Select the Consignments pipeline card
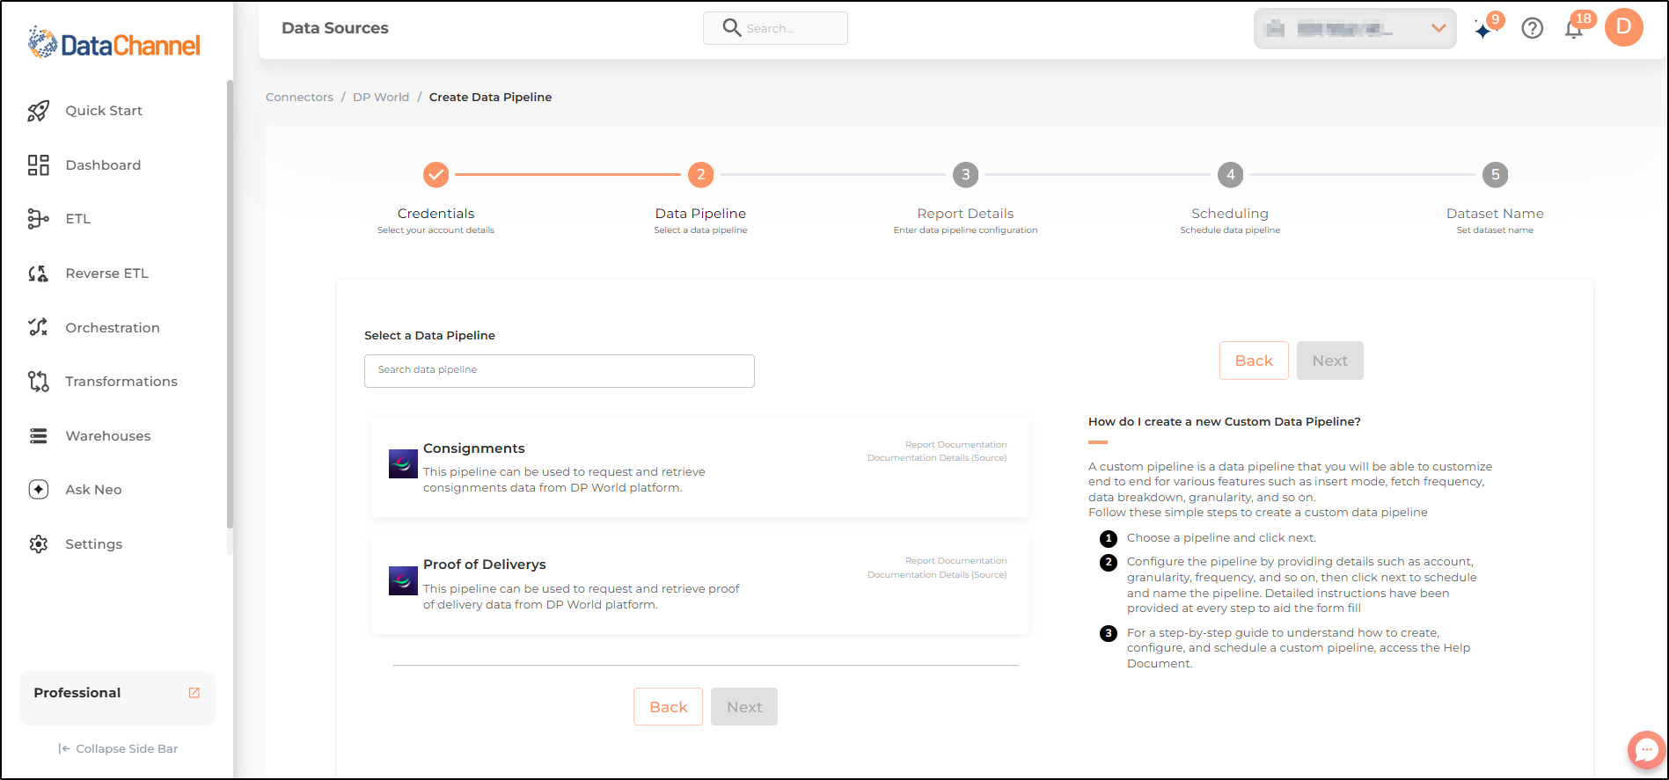 [700, 467]
